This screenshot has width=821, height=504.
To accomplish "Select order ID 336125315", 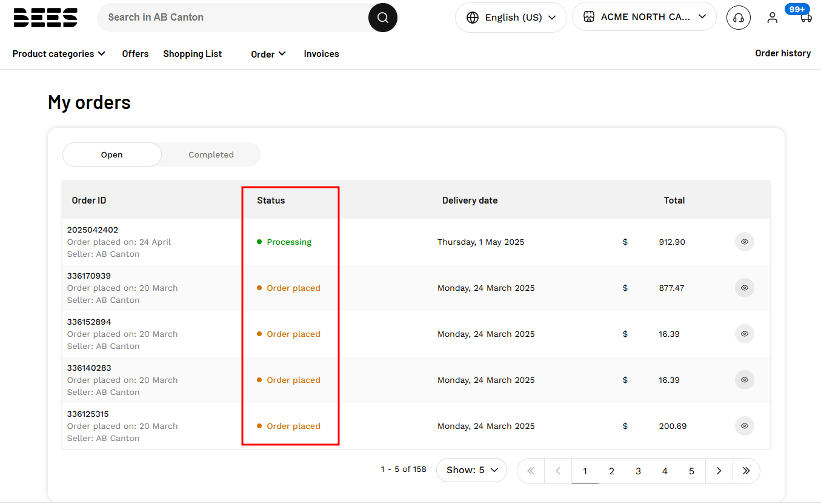I will (88, 414).
